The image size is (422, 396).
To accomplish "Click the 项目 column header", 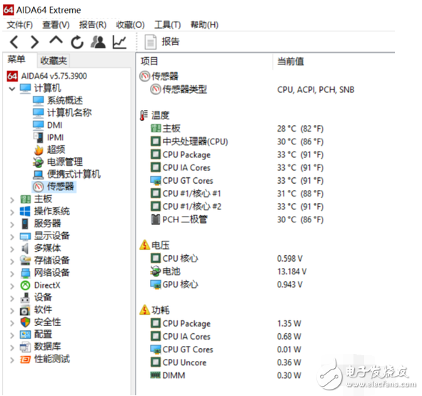I will (x=149, y=61).
